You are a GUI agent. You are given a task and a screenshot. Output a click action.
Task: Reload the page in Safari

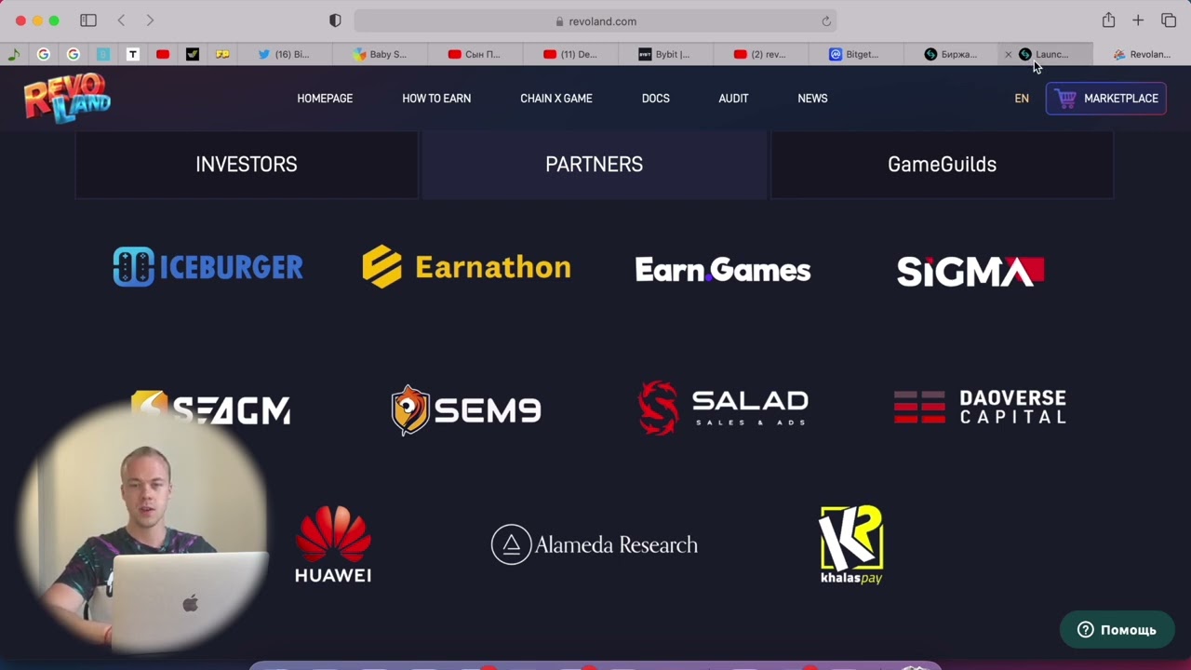[x=825, y=21]
